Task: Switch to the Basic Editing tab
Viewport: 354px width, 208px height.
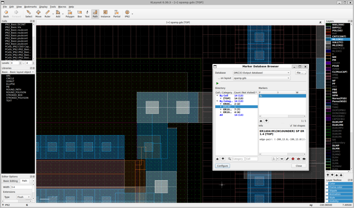Action: (x=11, y=181)
